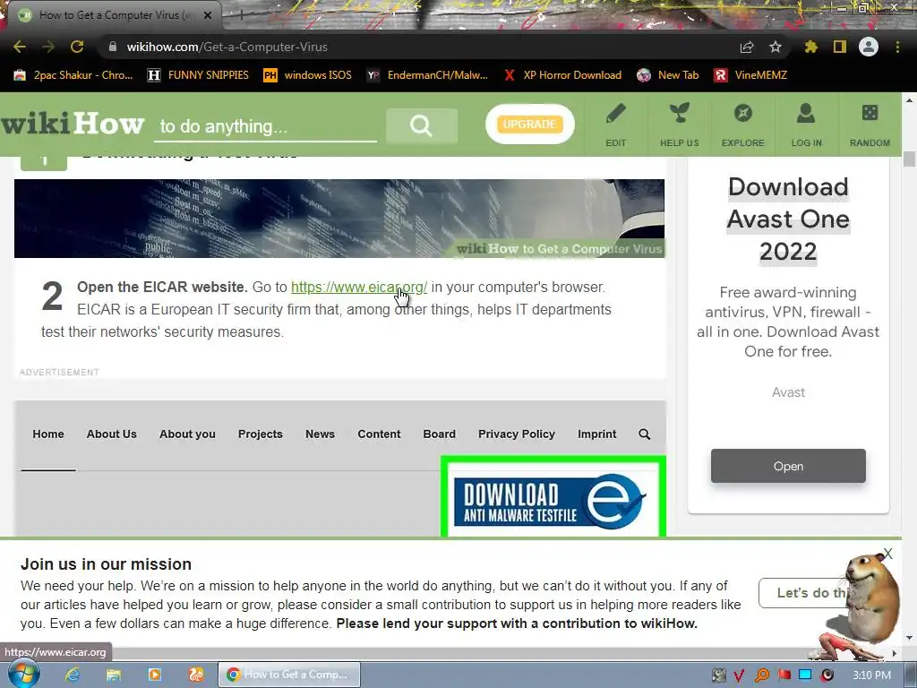Open 2pac Shakur bookmark
This screenshot has width=917, height=688.
(73, 75)
